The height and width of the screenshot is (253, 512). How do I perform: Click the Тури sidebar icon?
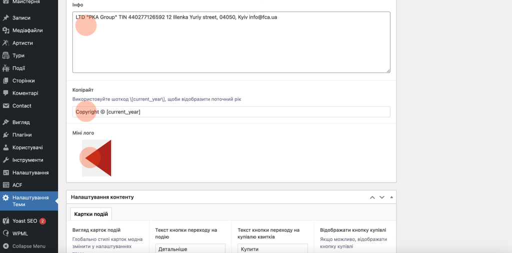tap(6, 55)
